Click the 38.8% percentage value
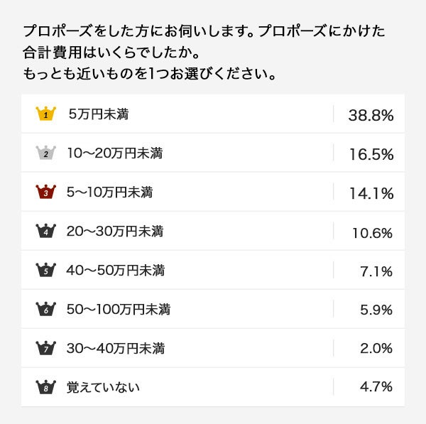The image size is (426, 424). click(371, 114)
